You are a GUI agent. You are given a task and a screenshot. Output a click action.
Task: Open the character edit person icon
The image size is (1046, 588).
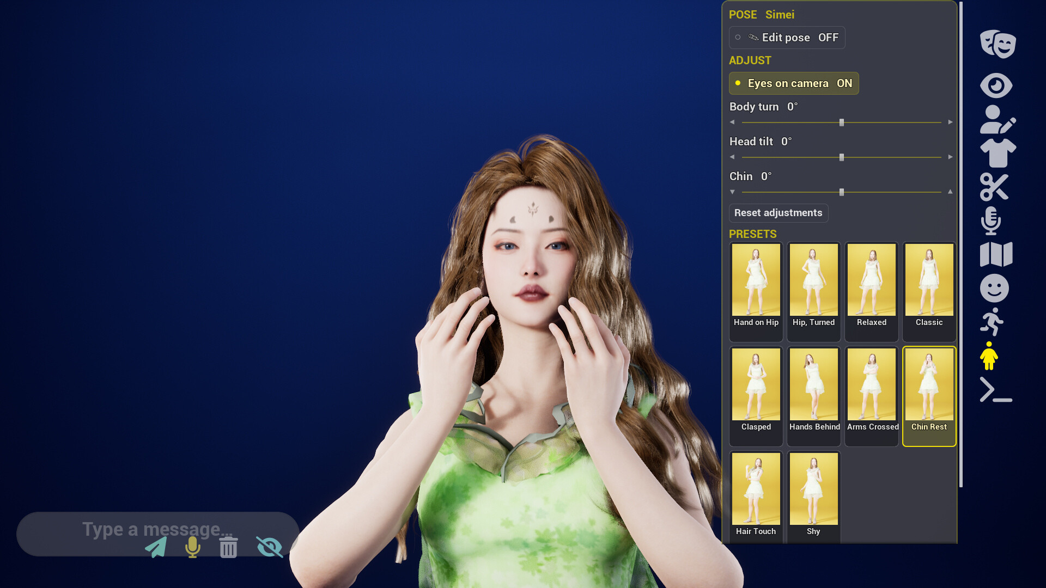pyautogui.click(x=998, y=119)
